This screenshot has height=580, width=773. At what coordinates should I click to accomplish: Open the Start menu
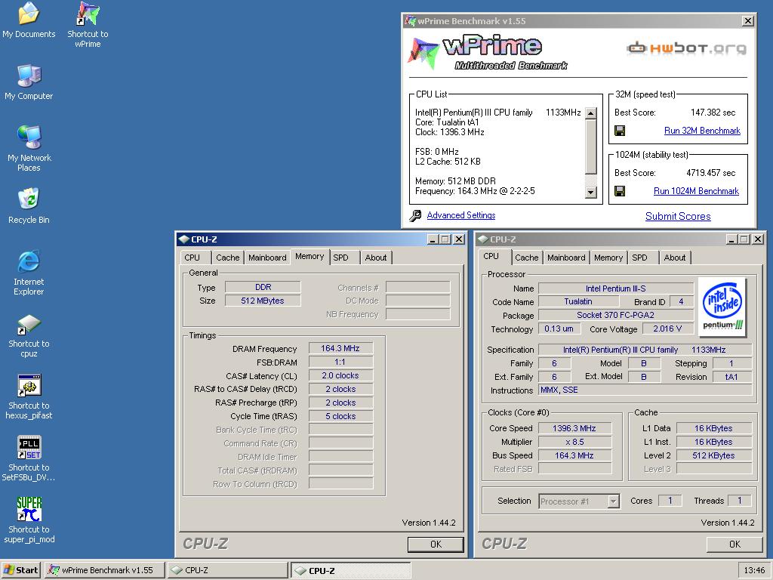(x=21, y=570)
